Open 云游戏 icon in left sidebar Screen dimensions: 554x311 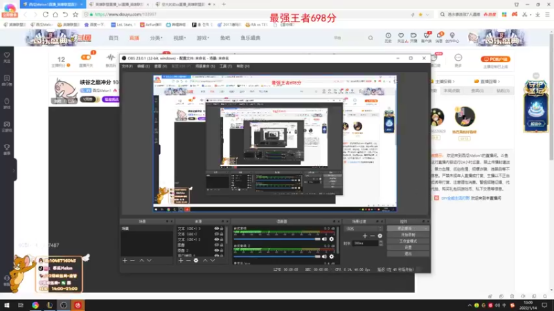pyautogui.click(x=7, y=126)
